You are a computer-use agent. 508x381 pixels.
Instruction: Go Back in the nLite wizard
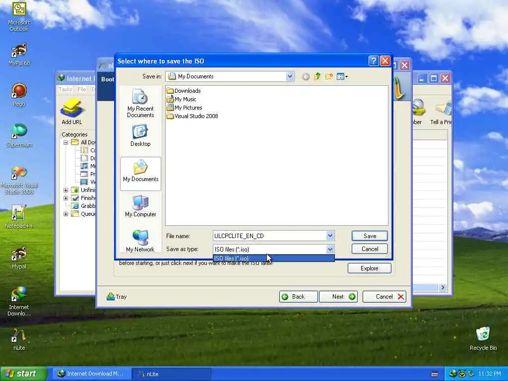[x=298, y=297]
